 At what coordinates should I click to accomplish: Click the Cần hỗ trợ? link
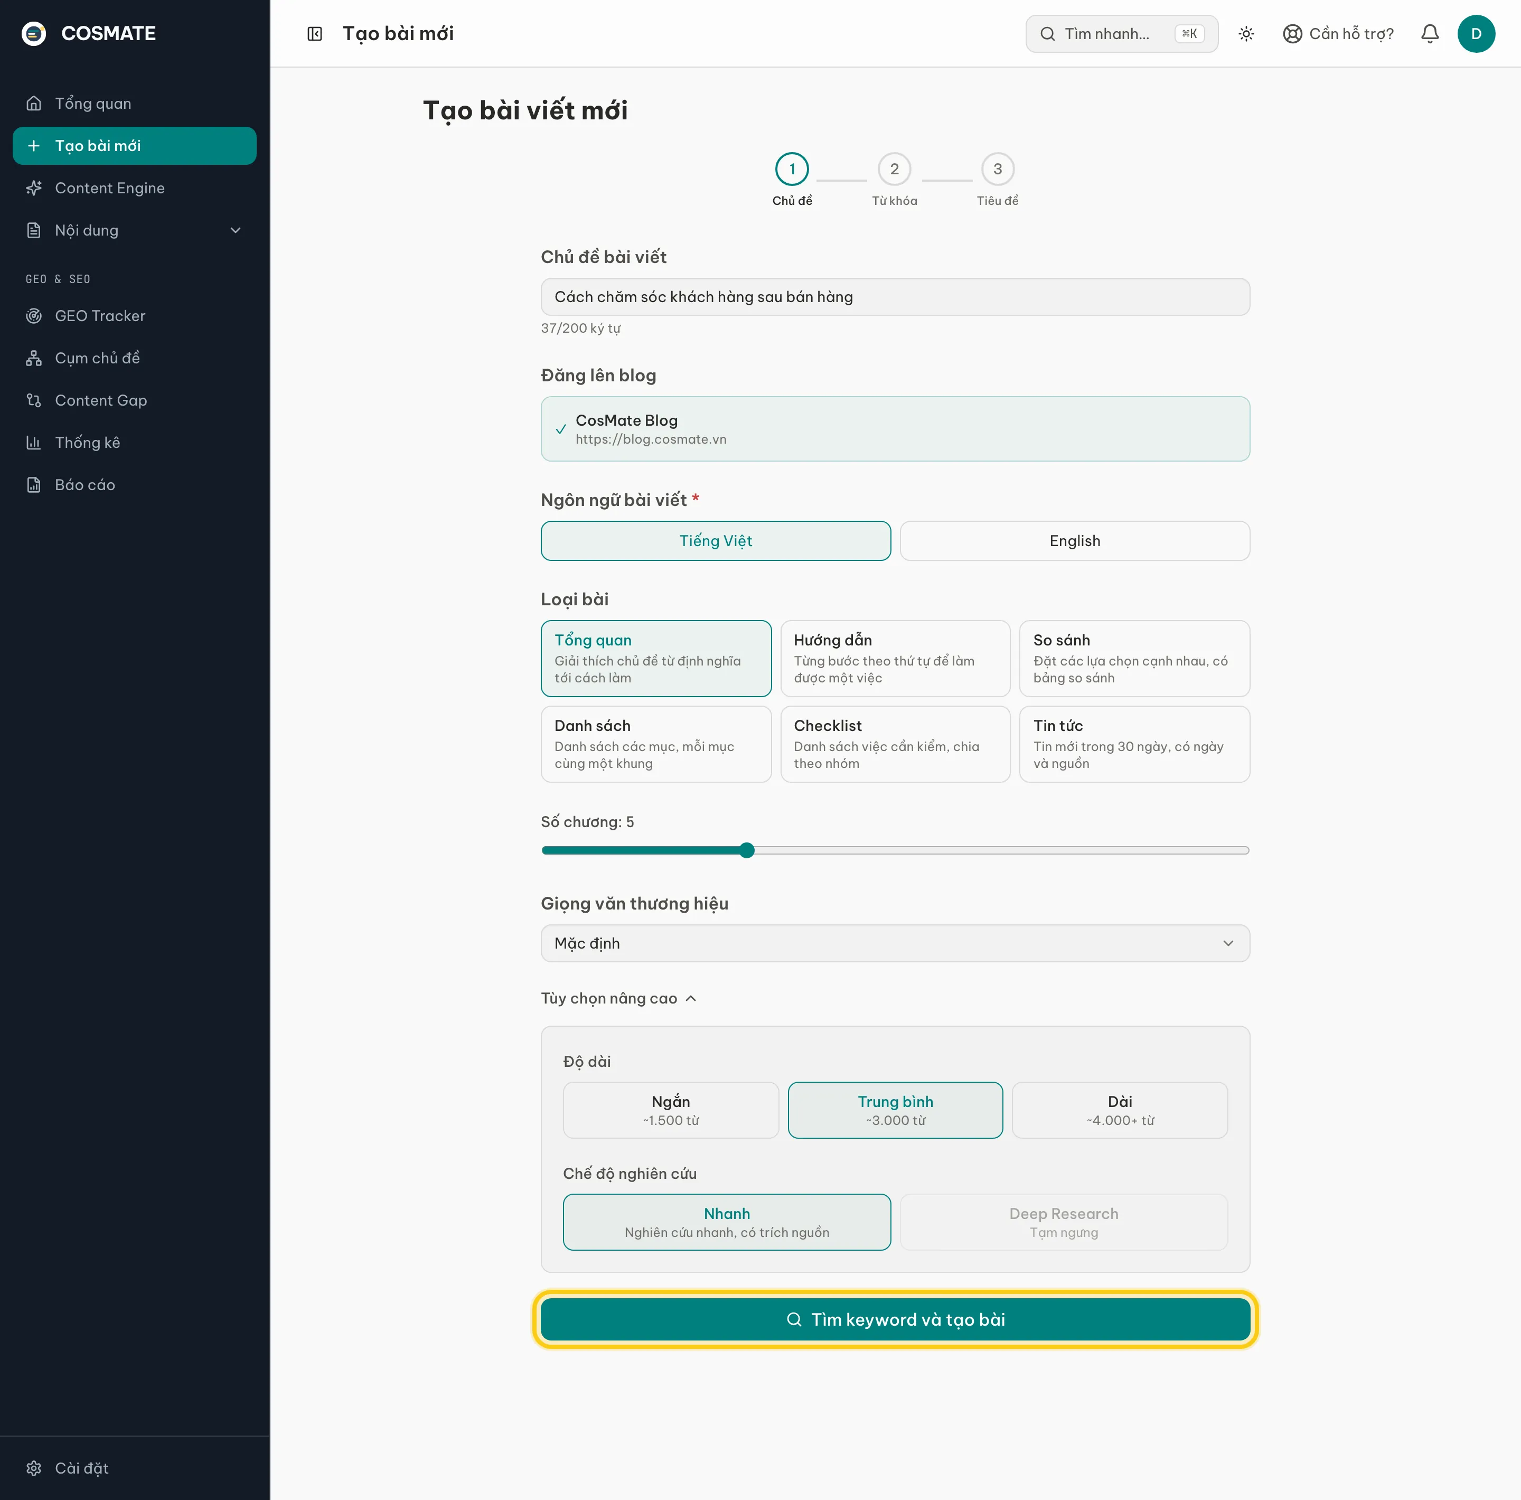(x=1338, y=34)
